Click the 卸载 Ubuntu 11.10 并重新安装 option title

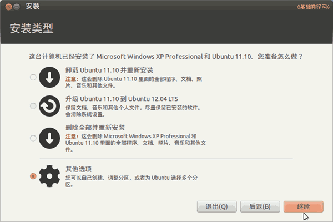(x=109, y=70)
